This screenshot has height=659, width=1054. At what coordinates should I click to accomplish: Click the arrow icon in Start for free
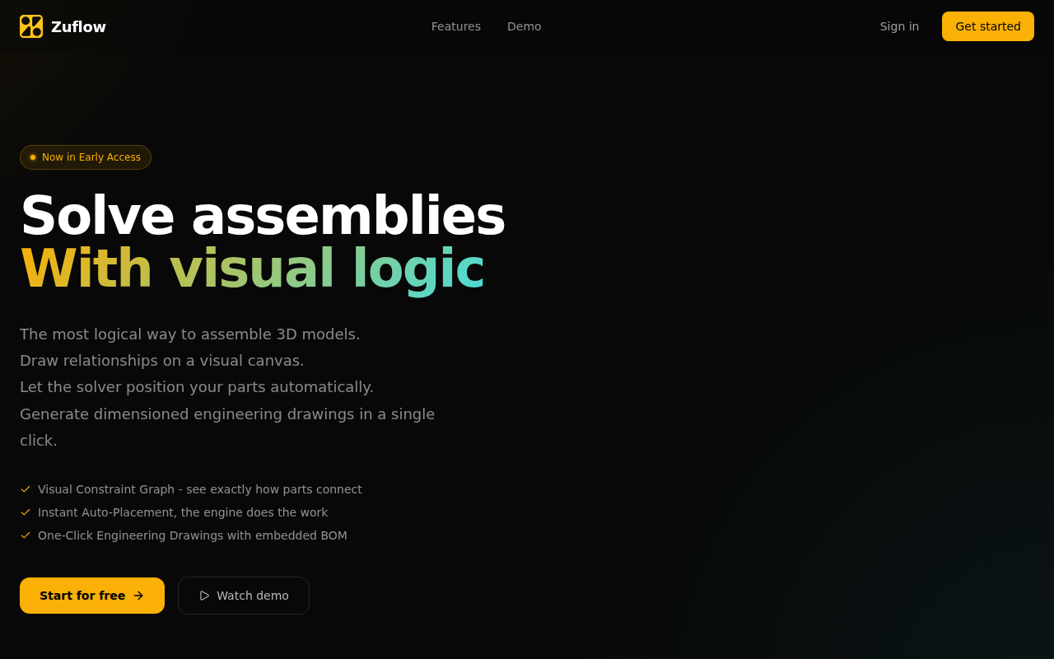(138, 596)
